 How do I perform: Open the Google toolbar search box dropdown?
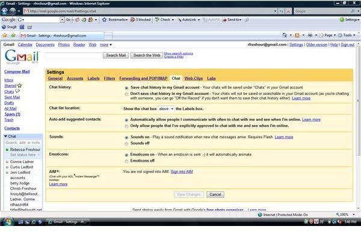click(x=62, y=20)
